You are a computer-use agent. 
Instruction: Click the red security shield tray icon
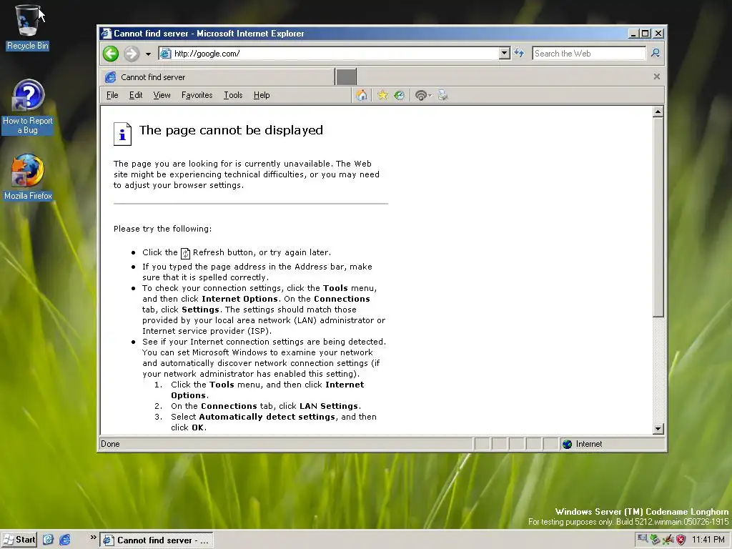pyautogui.click(x=681, y=540)
